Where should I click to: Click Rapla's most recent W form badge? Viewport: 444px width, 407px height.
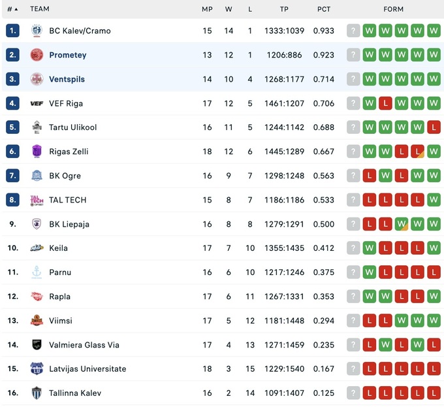[x=434, y=297]
